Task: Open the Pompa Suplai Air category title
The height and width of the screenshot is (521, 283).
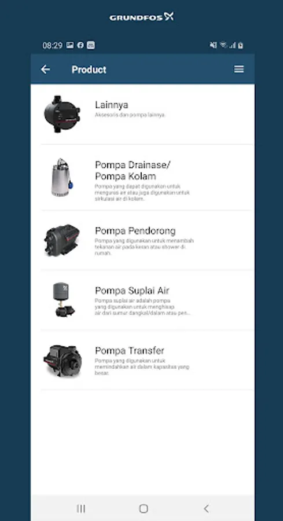Action: pyautogui.click(x=132, y=291)
